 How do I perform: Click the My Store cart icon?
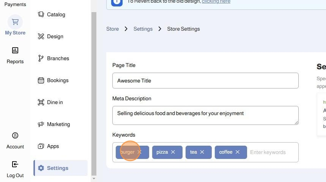tap(15, 22)
